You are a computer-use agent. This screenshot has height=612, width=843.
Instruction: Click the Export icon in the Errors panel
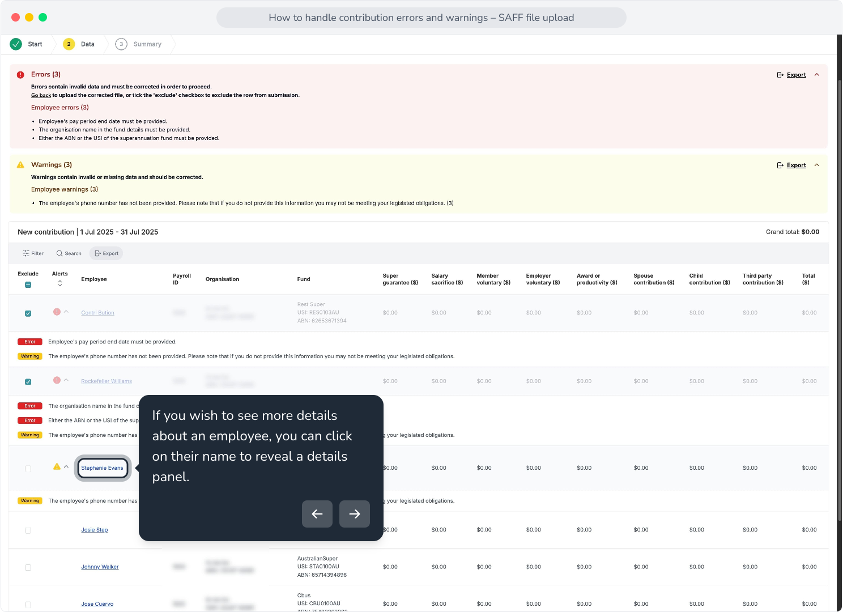780,75
